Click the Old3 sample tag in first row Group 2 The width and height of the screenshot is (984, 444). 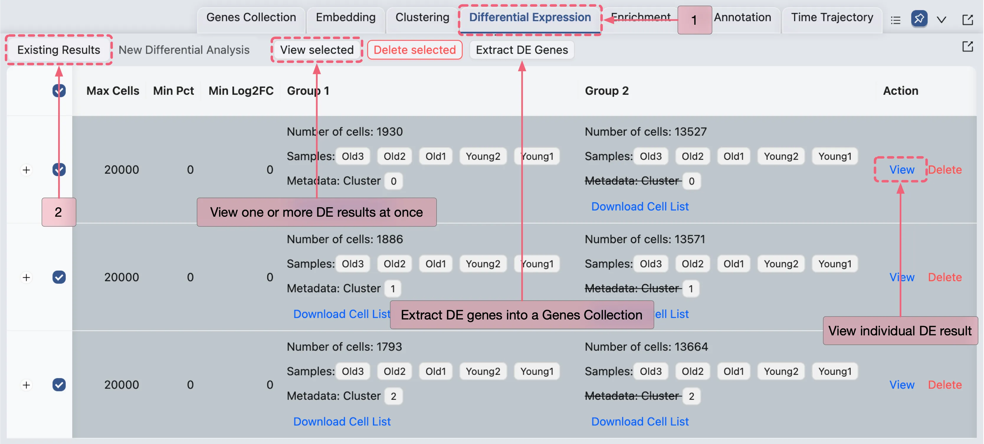click(650, 156)
